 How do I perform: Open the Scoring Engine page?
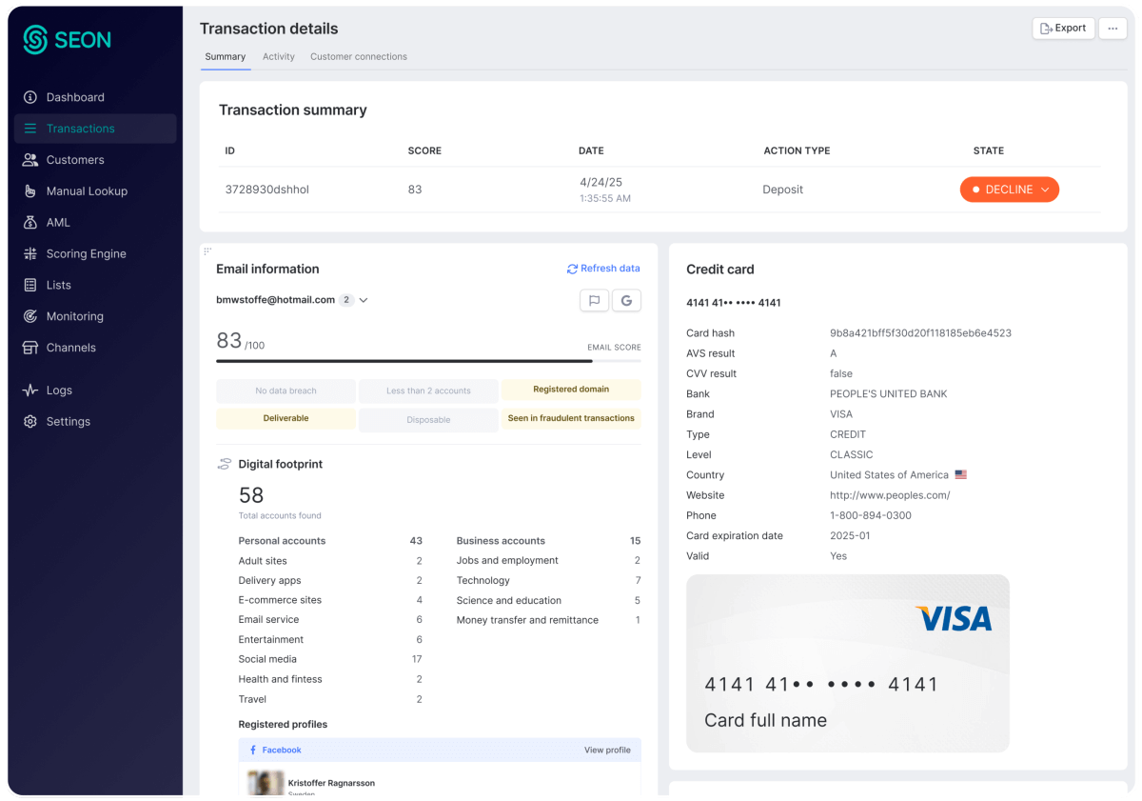(86, 254)
